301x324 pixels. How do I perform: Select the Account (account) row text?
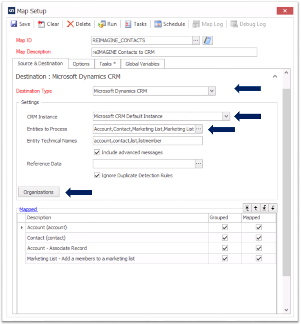[x=47, y=227]
